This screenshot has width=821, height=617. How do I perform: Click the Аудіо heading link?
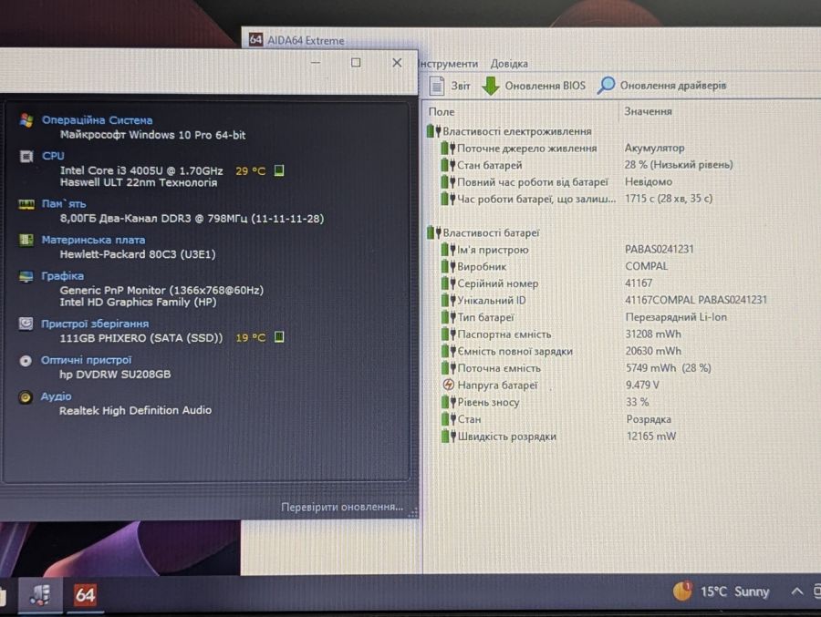(56, 396)
